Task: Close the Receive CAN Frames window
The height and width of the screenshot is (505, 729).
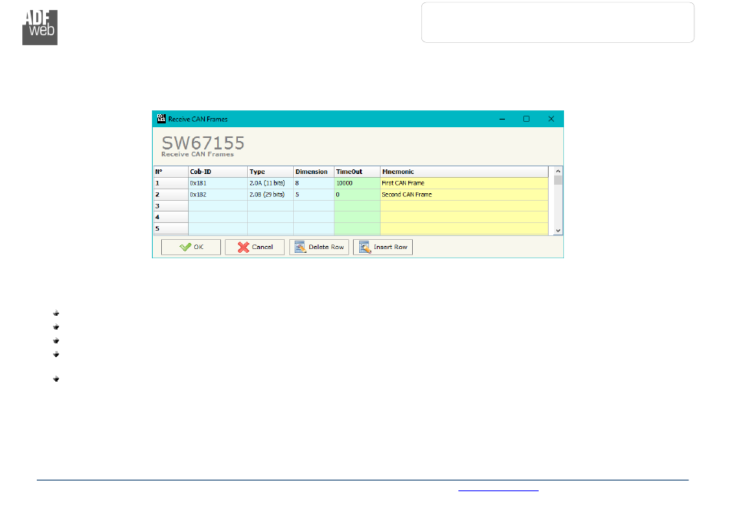Action: pyautogui.click(x=551, y=119)
